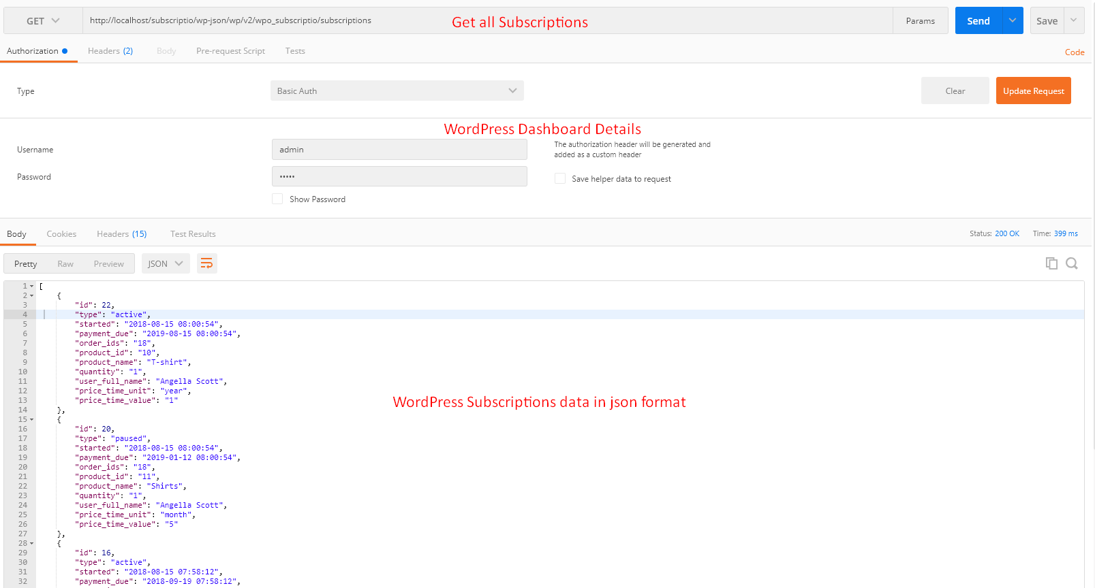Click the Password input field
This screenshot has height=588, width=1095.
point(399,176)
